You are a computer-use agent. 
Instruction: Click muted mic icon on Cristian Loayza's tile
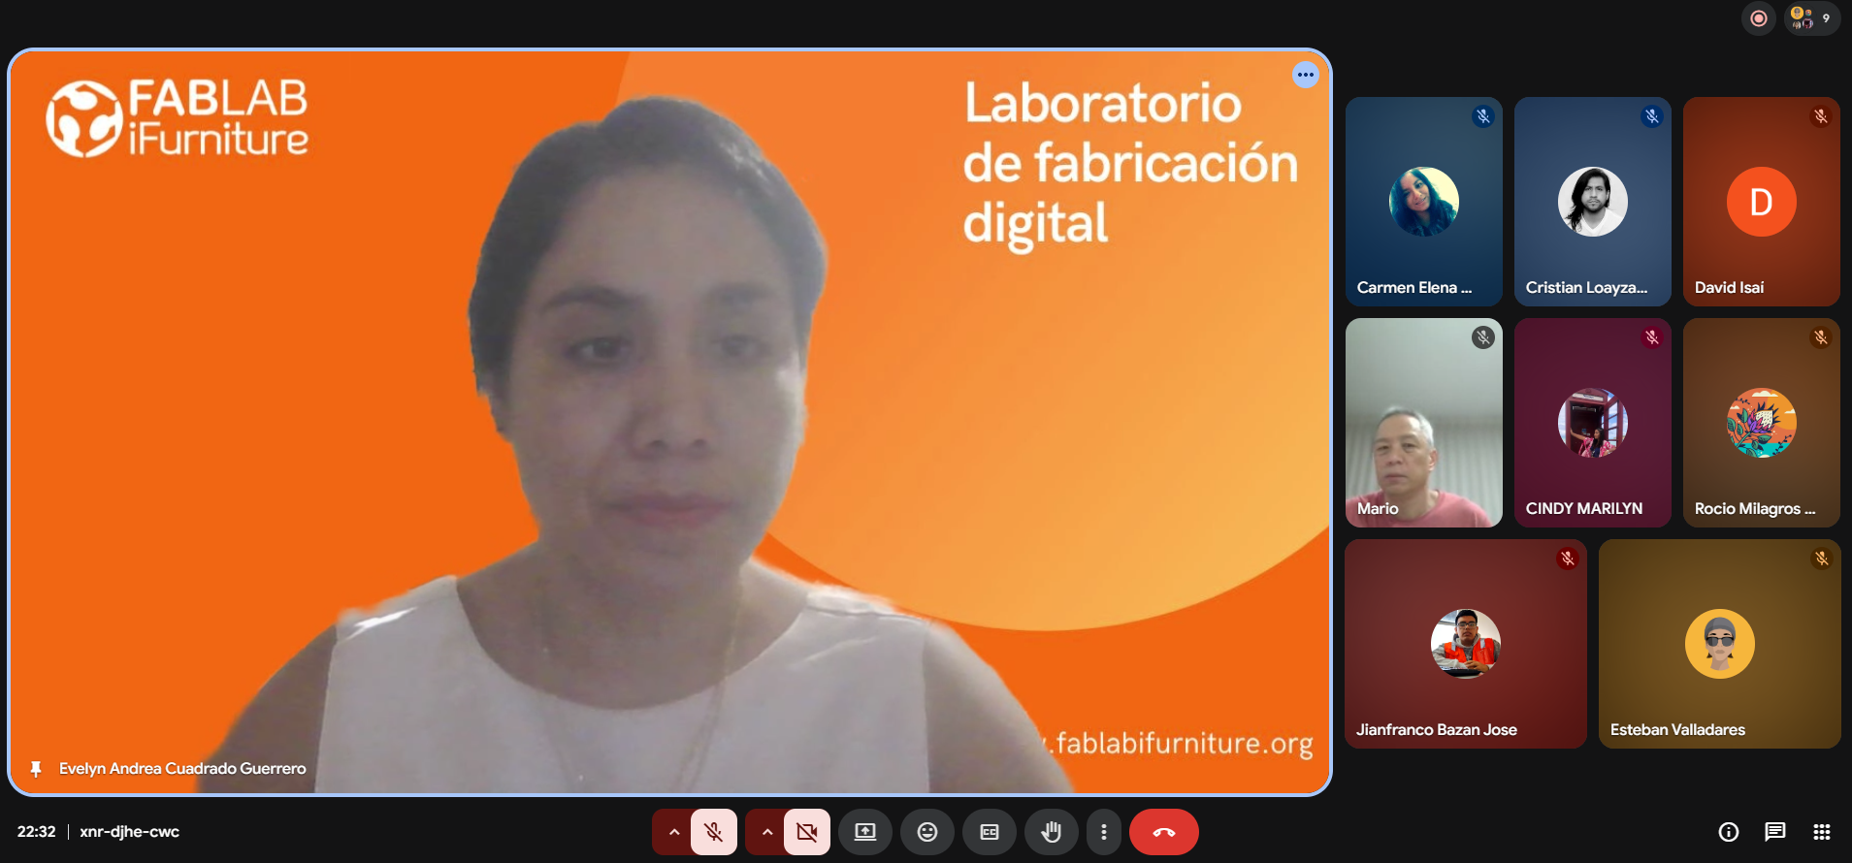click(1652, 116)
